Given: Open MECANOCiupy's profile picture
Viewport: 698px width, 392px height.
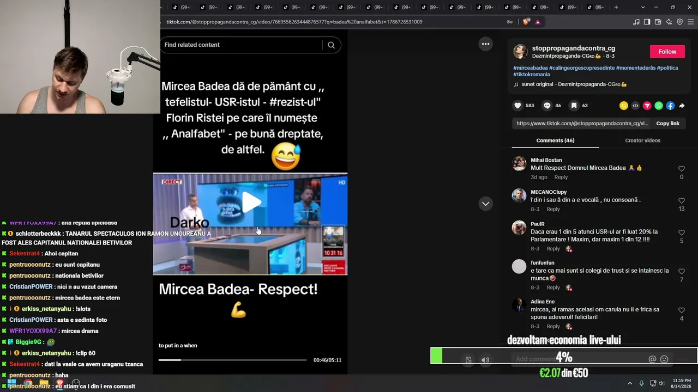Looking at the screenshot, I should pyautogui.click(x=519, y=196).
